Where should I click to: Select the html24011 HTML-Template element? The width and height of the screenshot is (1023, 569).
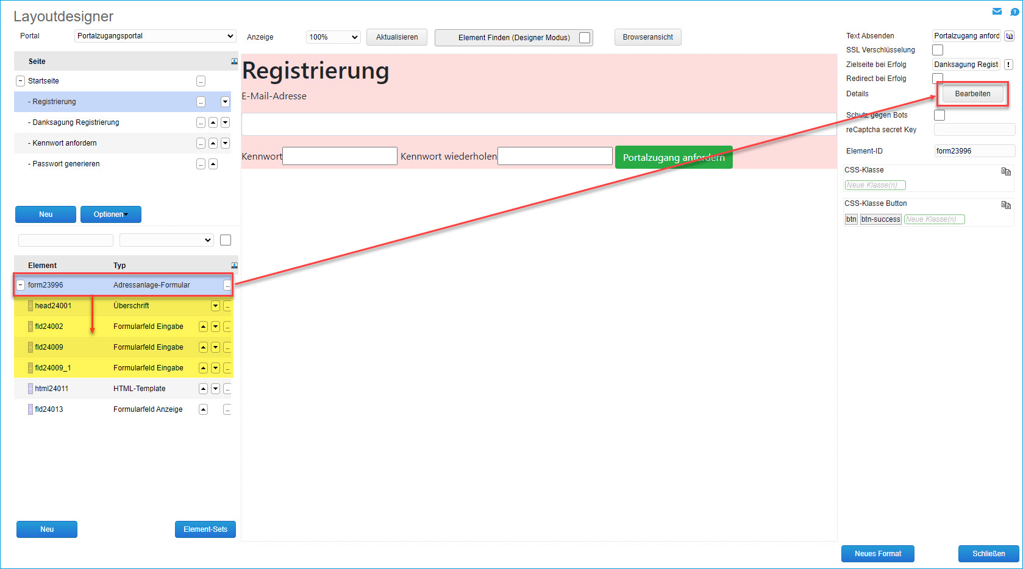coord(123,389)
